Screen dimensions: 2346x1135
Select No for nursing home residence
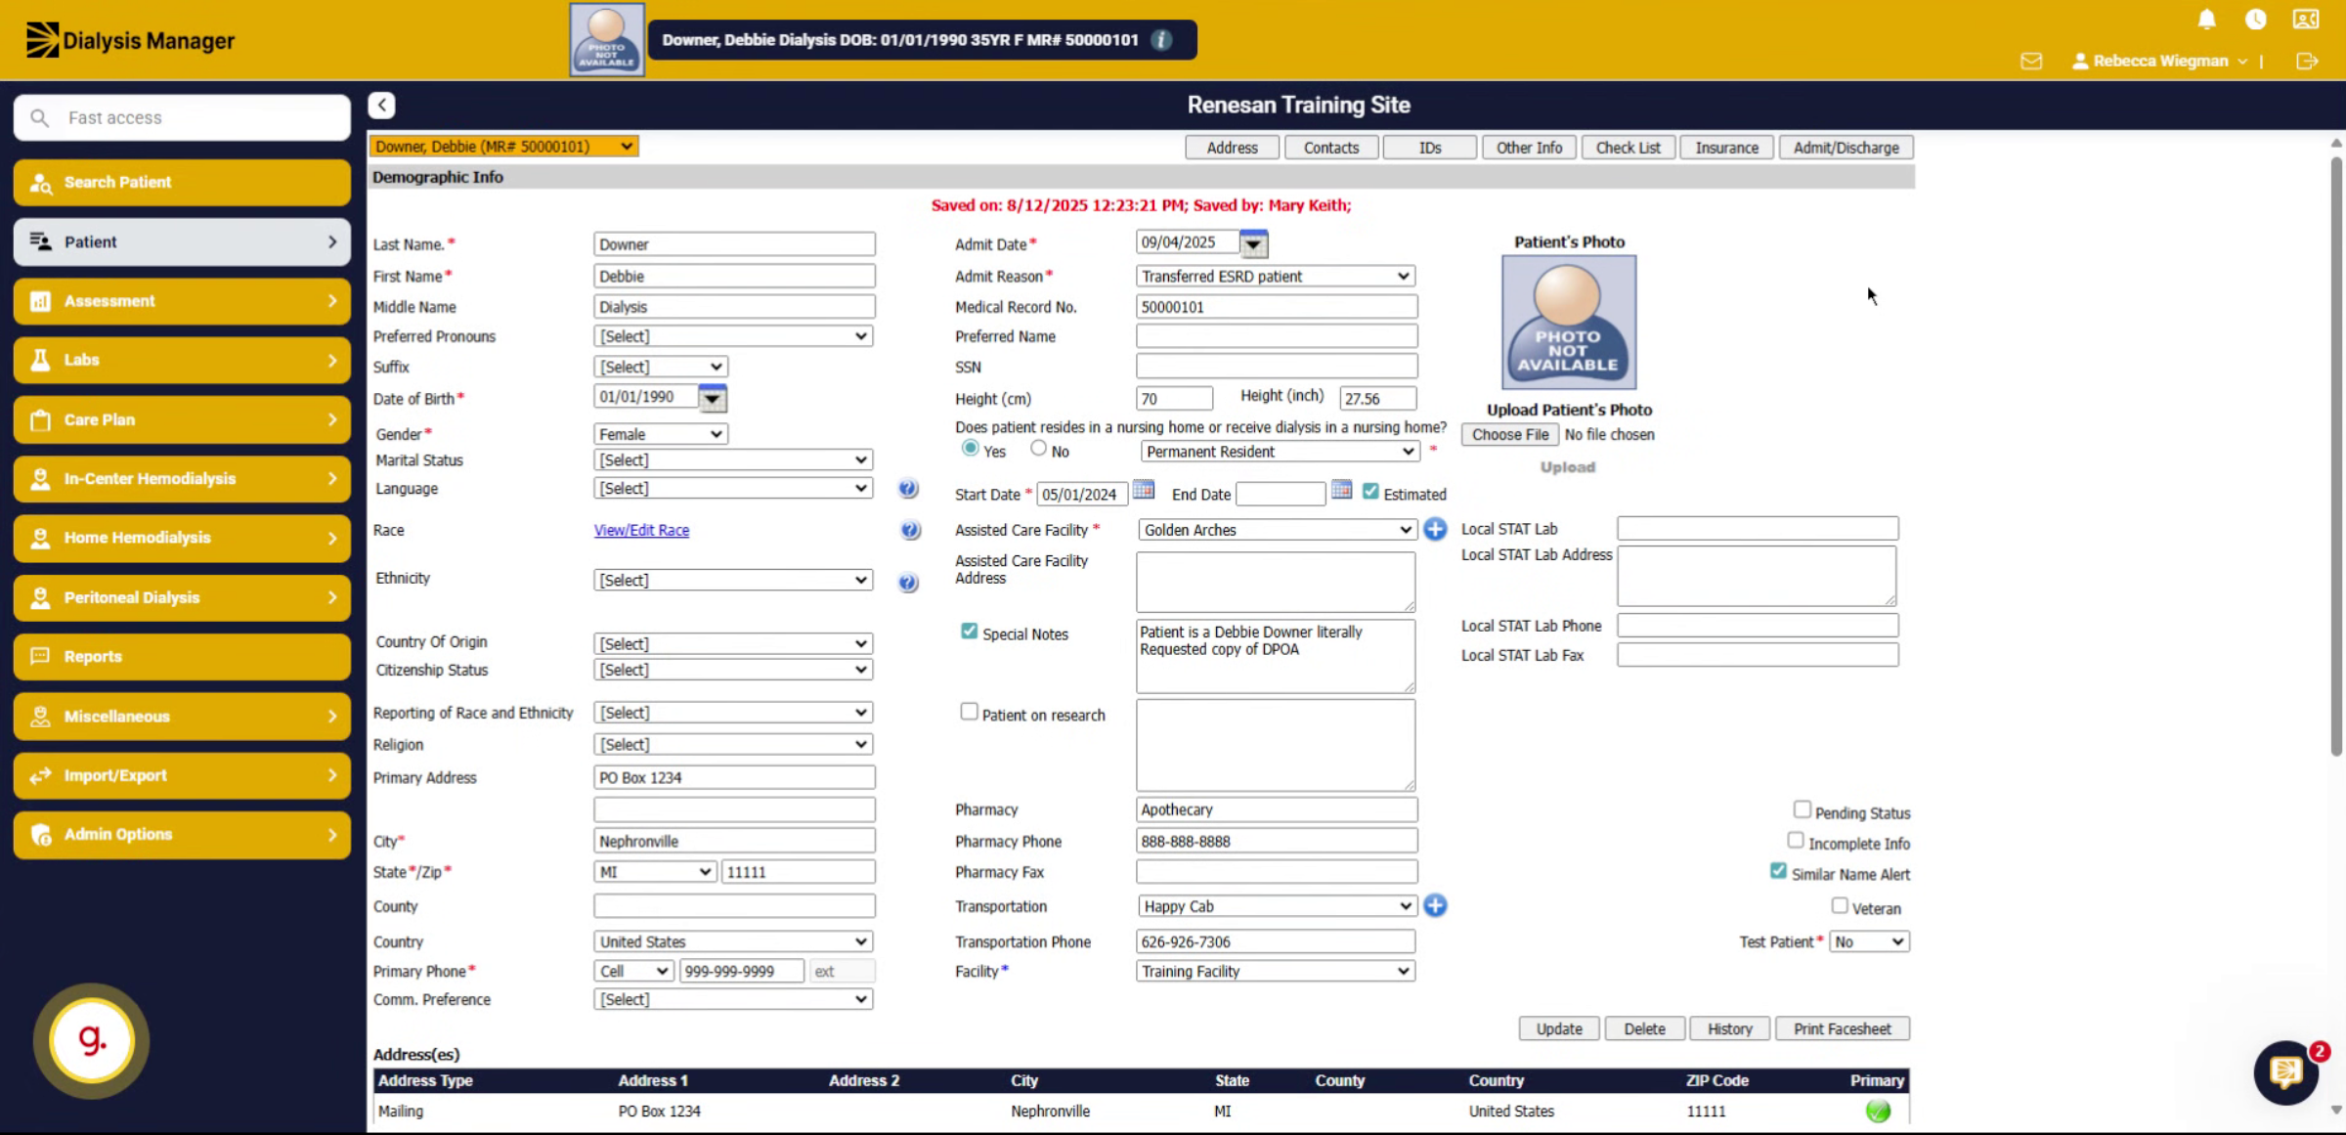pos(1038,448)
